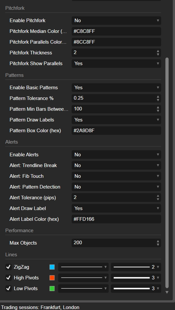Uncheck the Low Pivots checkbox

tap(7, 288)
